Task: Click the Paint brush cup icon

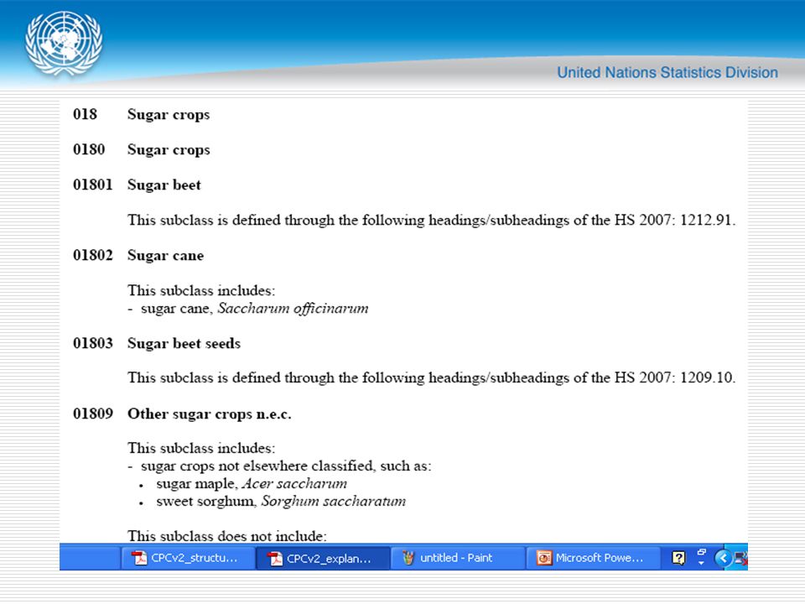Action: [x=408, y=558]
